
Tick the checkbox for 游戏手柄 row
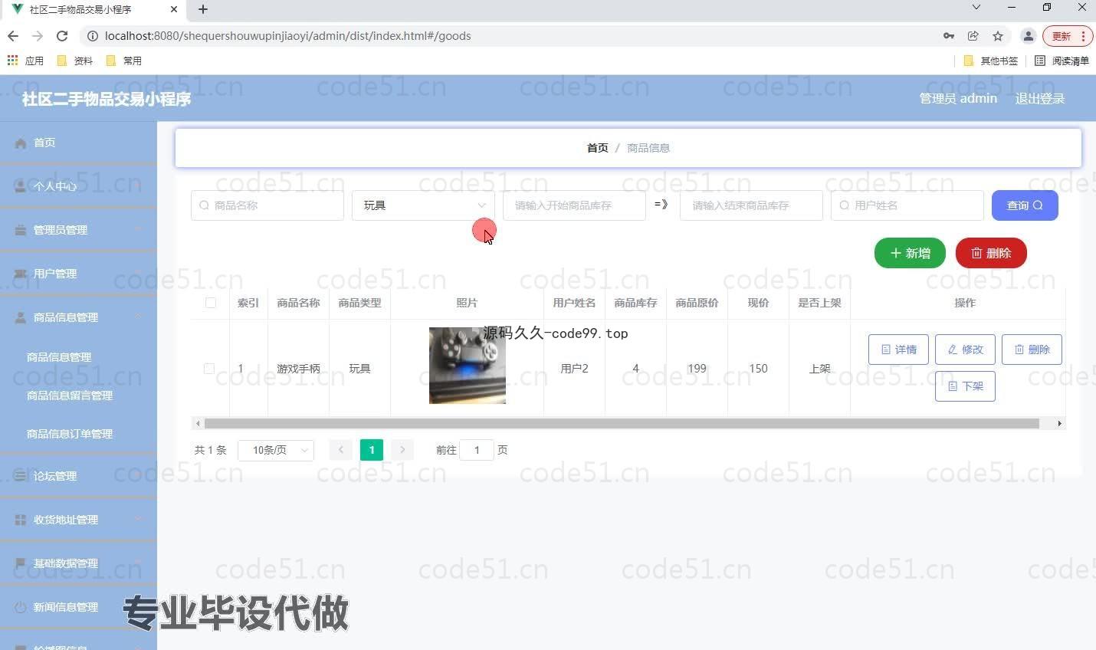pyautogui.click(x=208, y=369)
